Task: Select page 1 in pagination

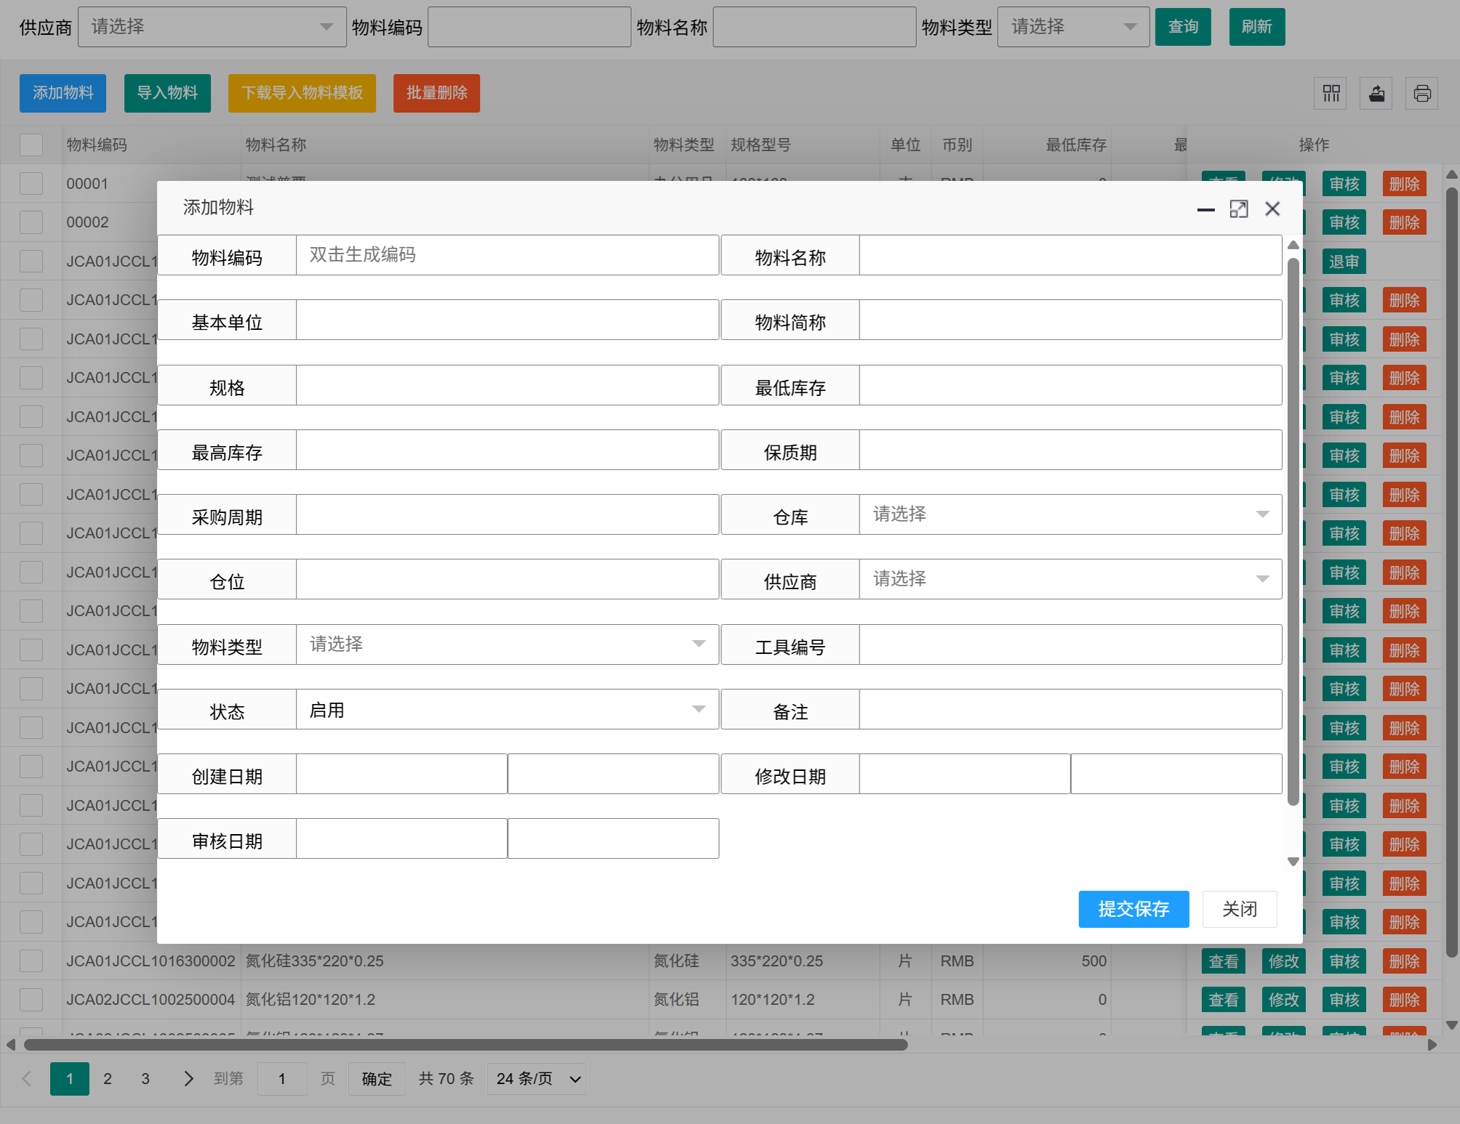Action: click(x=70, y=1079)
